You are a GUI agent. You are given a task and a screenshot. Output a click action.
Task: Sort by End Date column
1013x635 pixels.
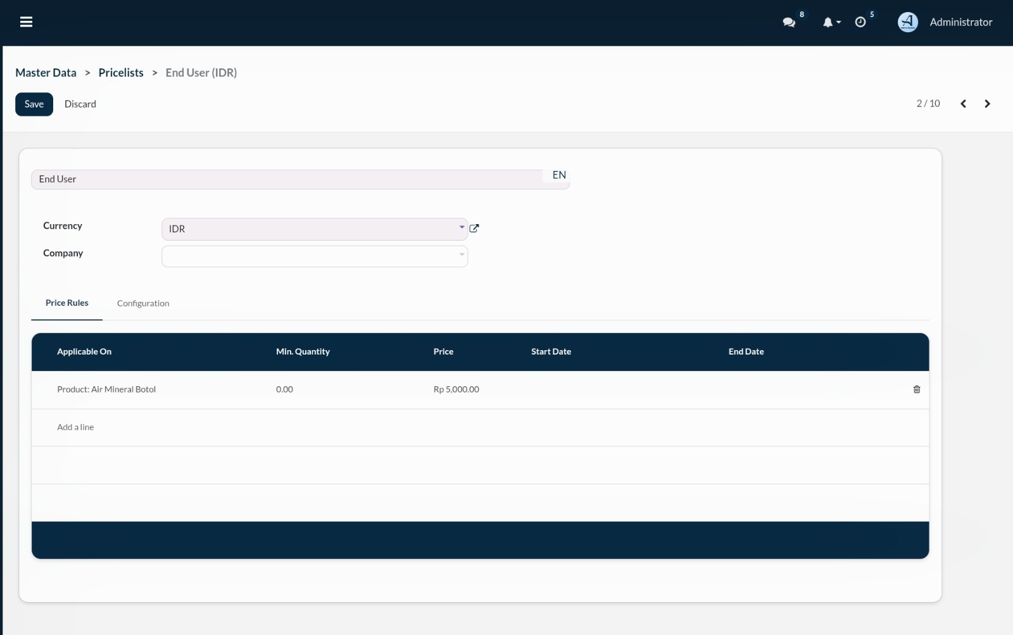click(x=746, y=352)
